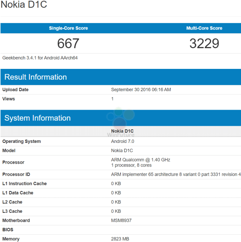
Task: Click the Model row's Nokia D1C value
Action: pos(122,151)
